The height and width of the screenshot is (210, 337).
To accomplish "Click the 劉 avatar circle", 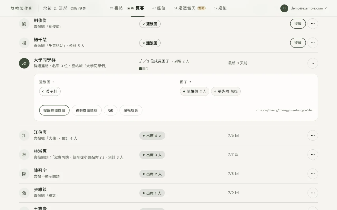I will click(x=24, y=24).
